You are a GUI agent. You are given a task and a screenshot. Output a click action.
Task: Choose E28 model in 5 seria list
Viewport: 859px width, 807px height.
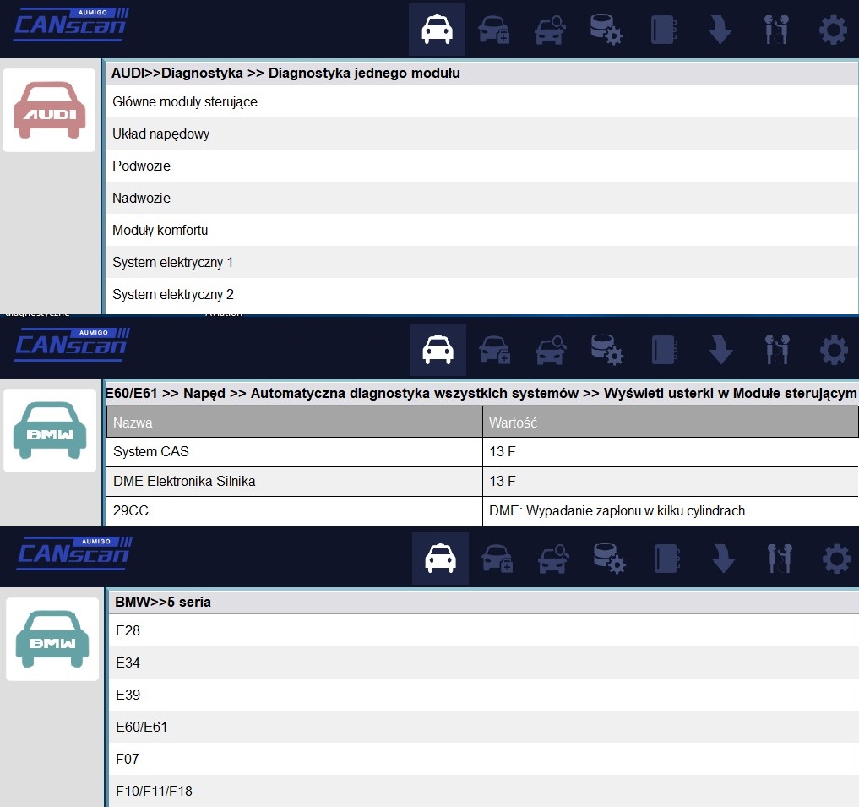[484, 630]
